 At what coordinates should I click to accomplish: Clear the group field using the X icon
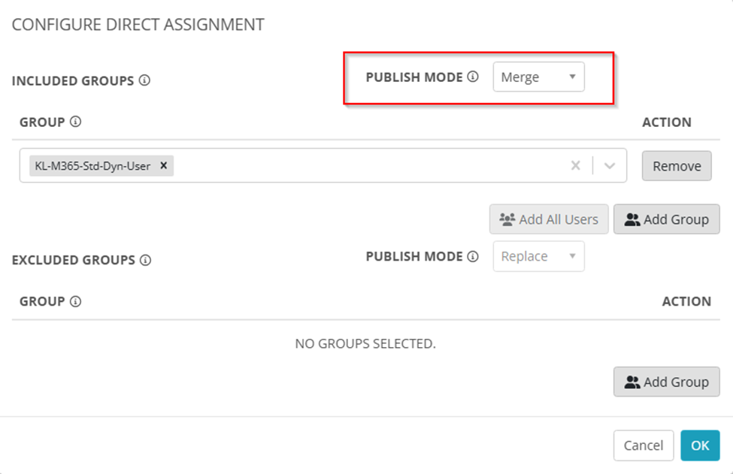click(575, 165)
